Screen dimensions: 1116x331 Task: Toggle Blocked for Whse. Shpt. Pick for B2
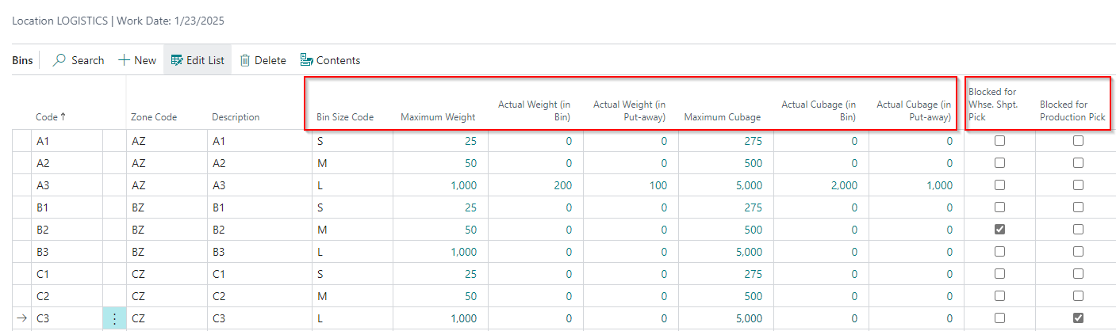(999, 230)
